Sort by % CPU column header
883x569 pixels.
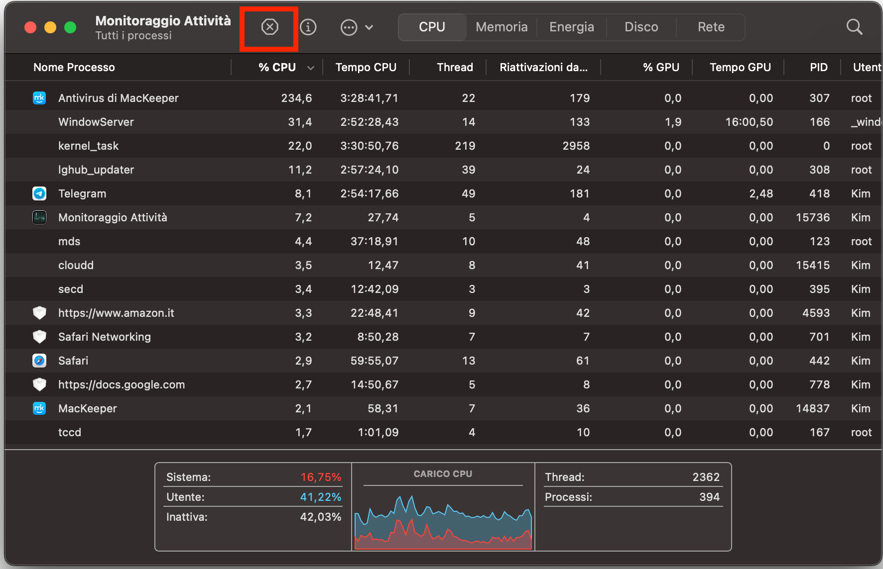pos(277,67)
